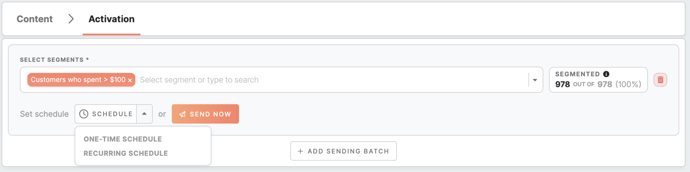The image size is (690, 172).
Task: Remove the 'Customers who spent > $100' segment chip
Action: pyautogui.click(x=130, y=80)
